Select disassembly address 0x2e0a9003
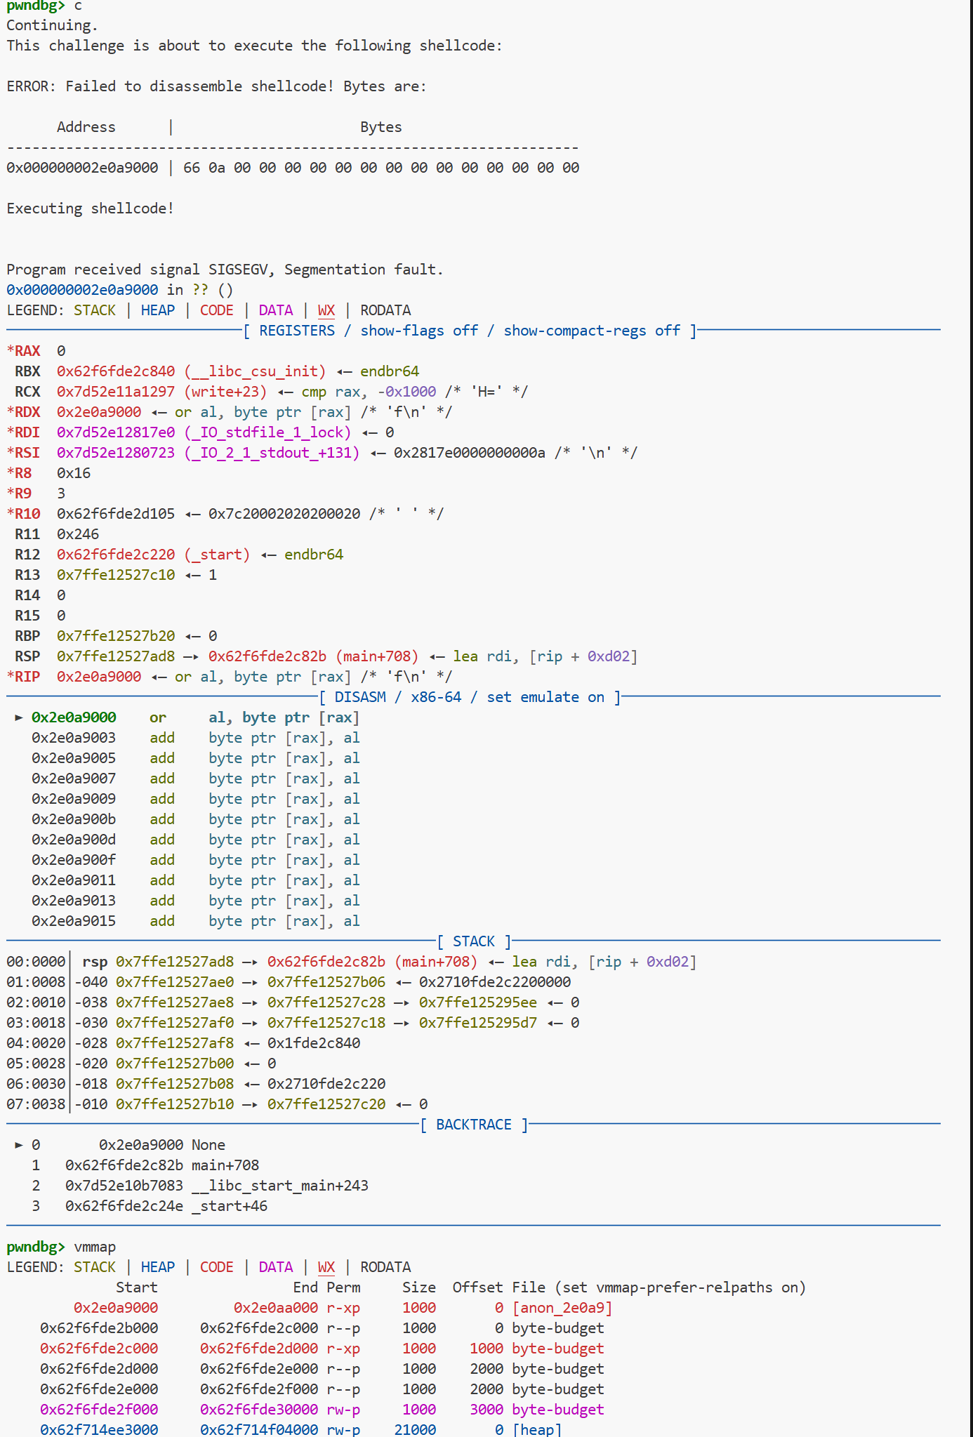 coord(74,738)
